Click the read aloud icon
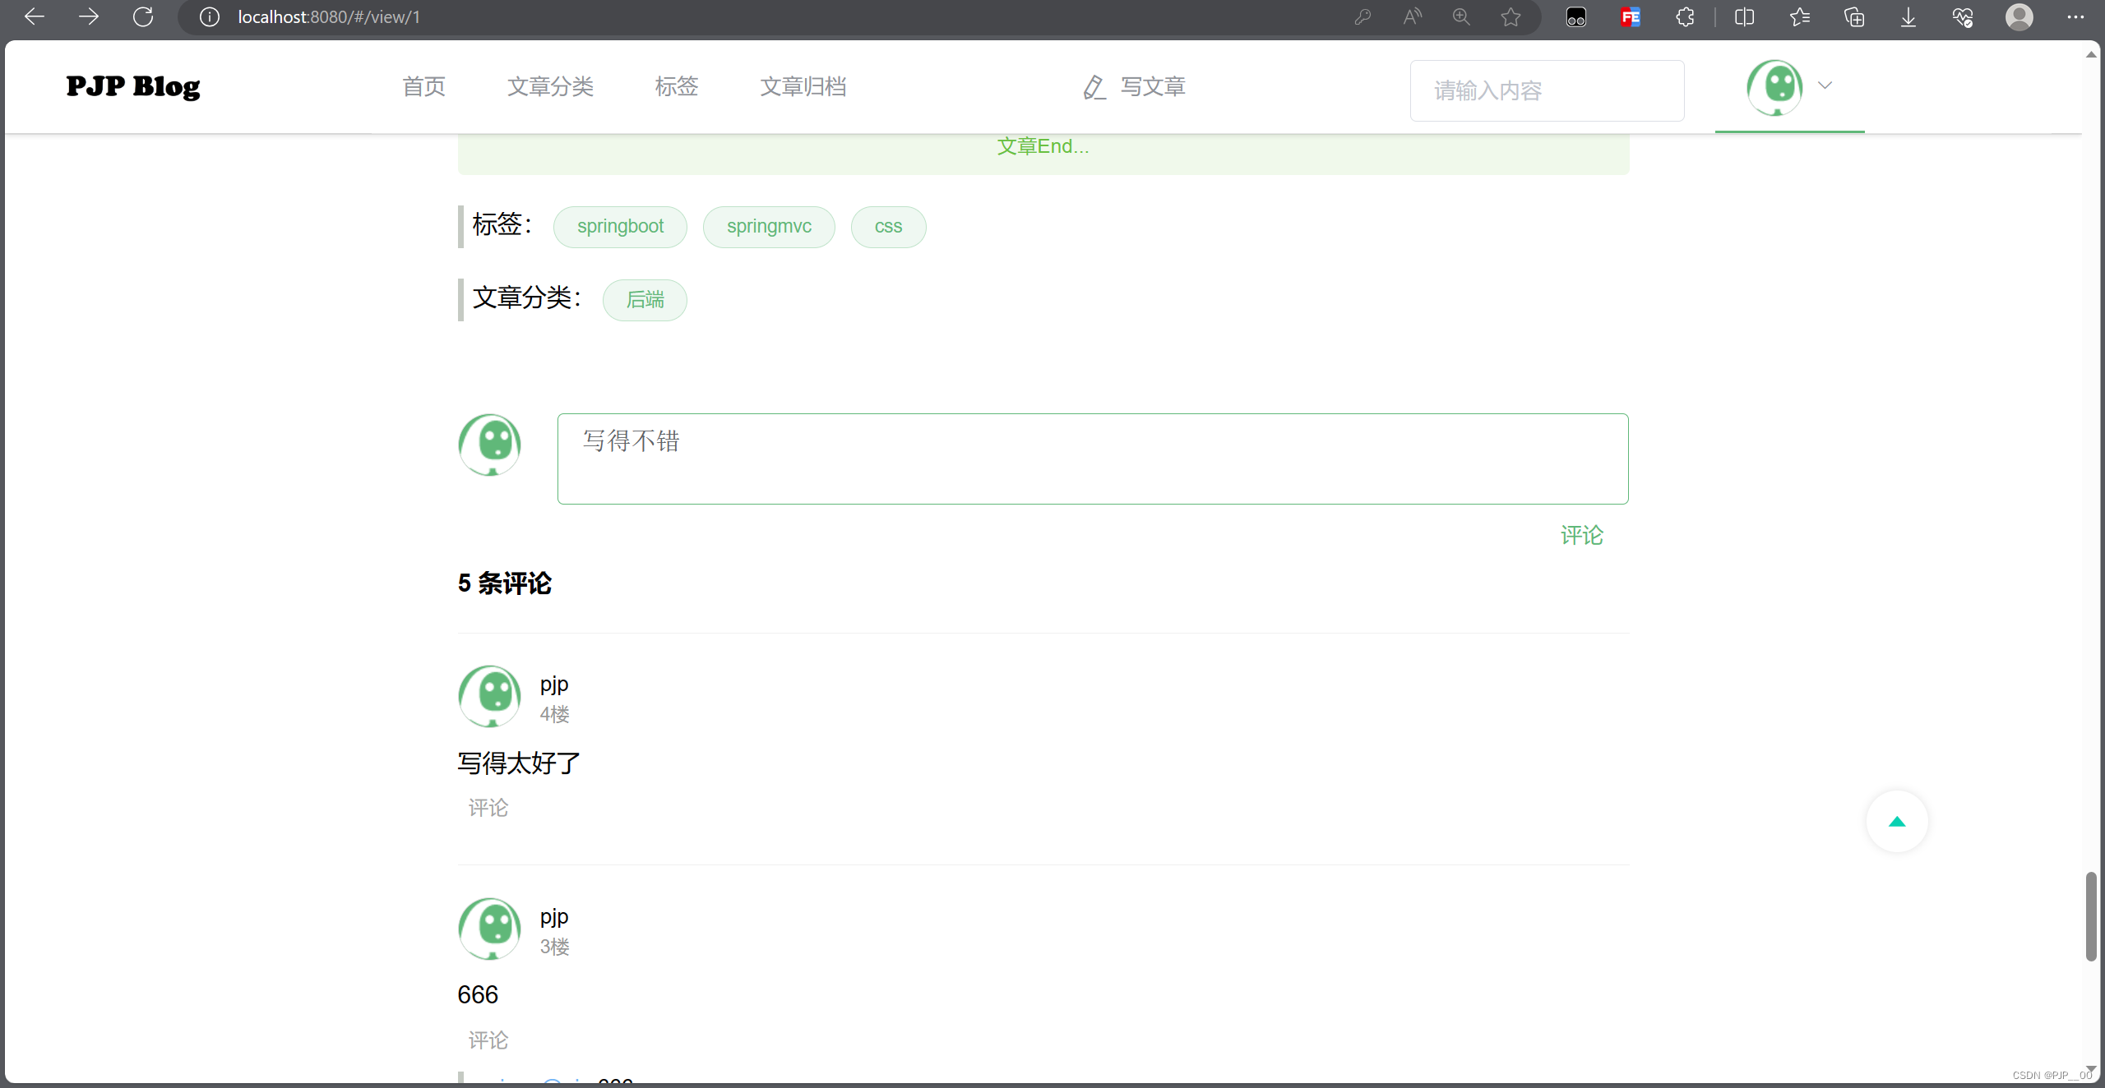The height and width of the screenshot is (1088, 2105). [x=1412, y=16]
